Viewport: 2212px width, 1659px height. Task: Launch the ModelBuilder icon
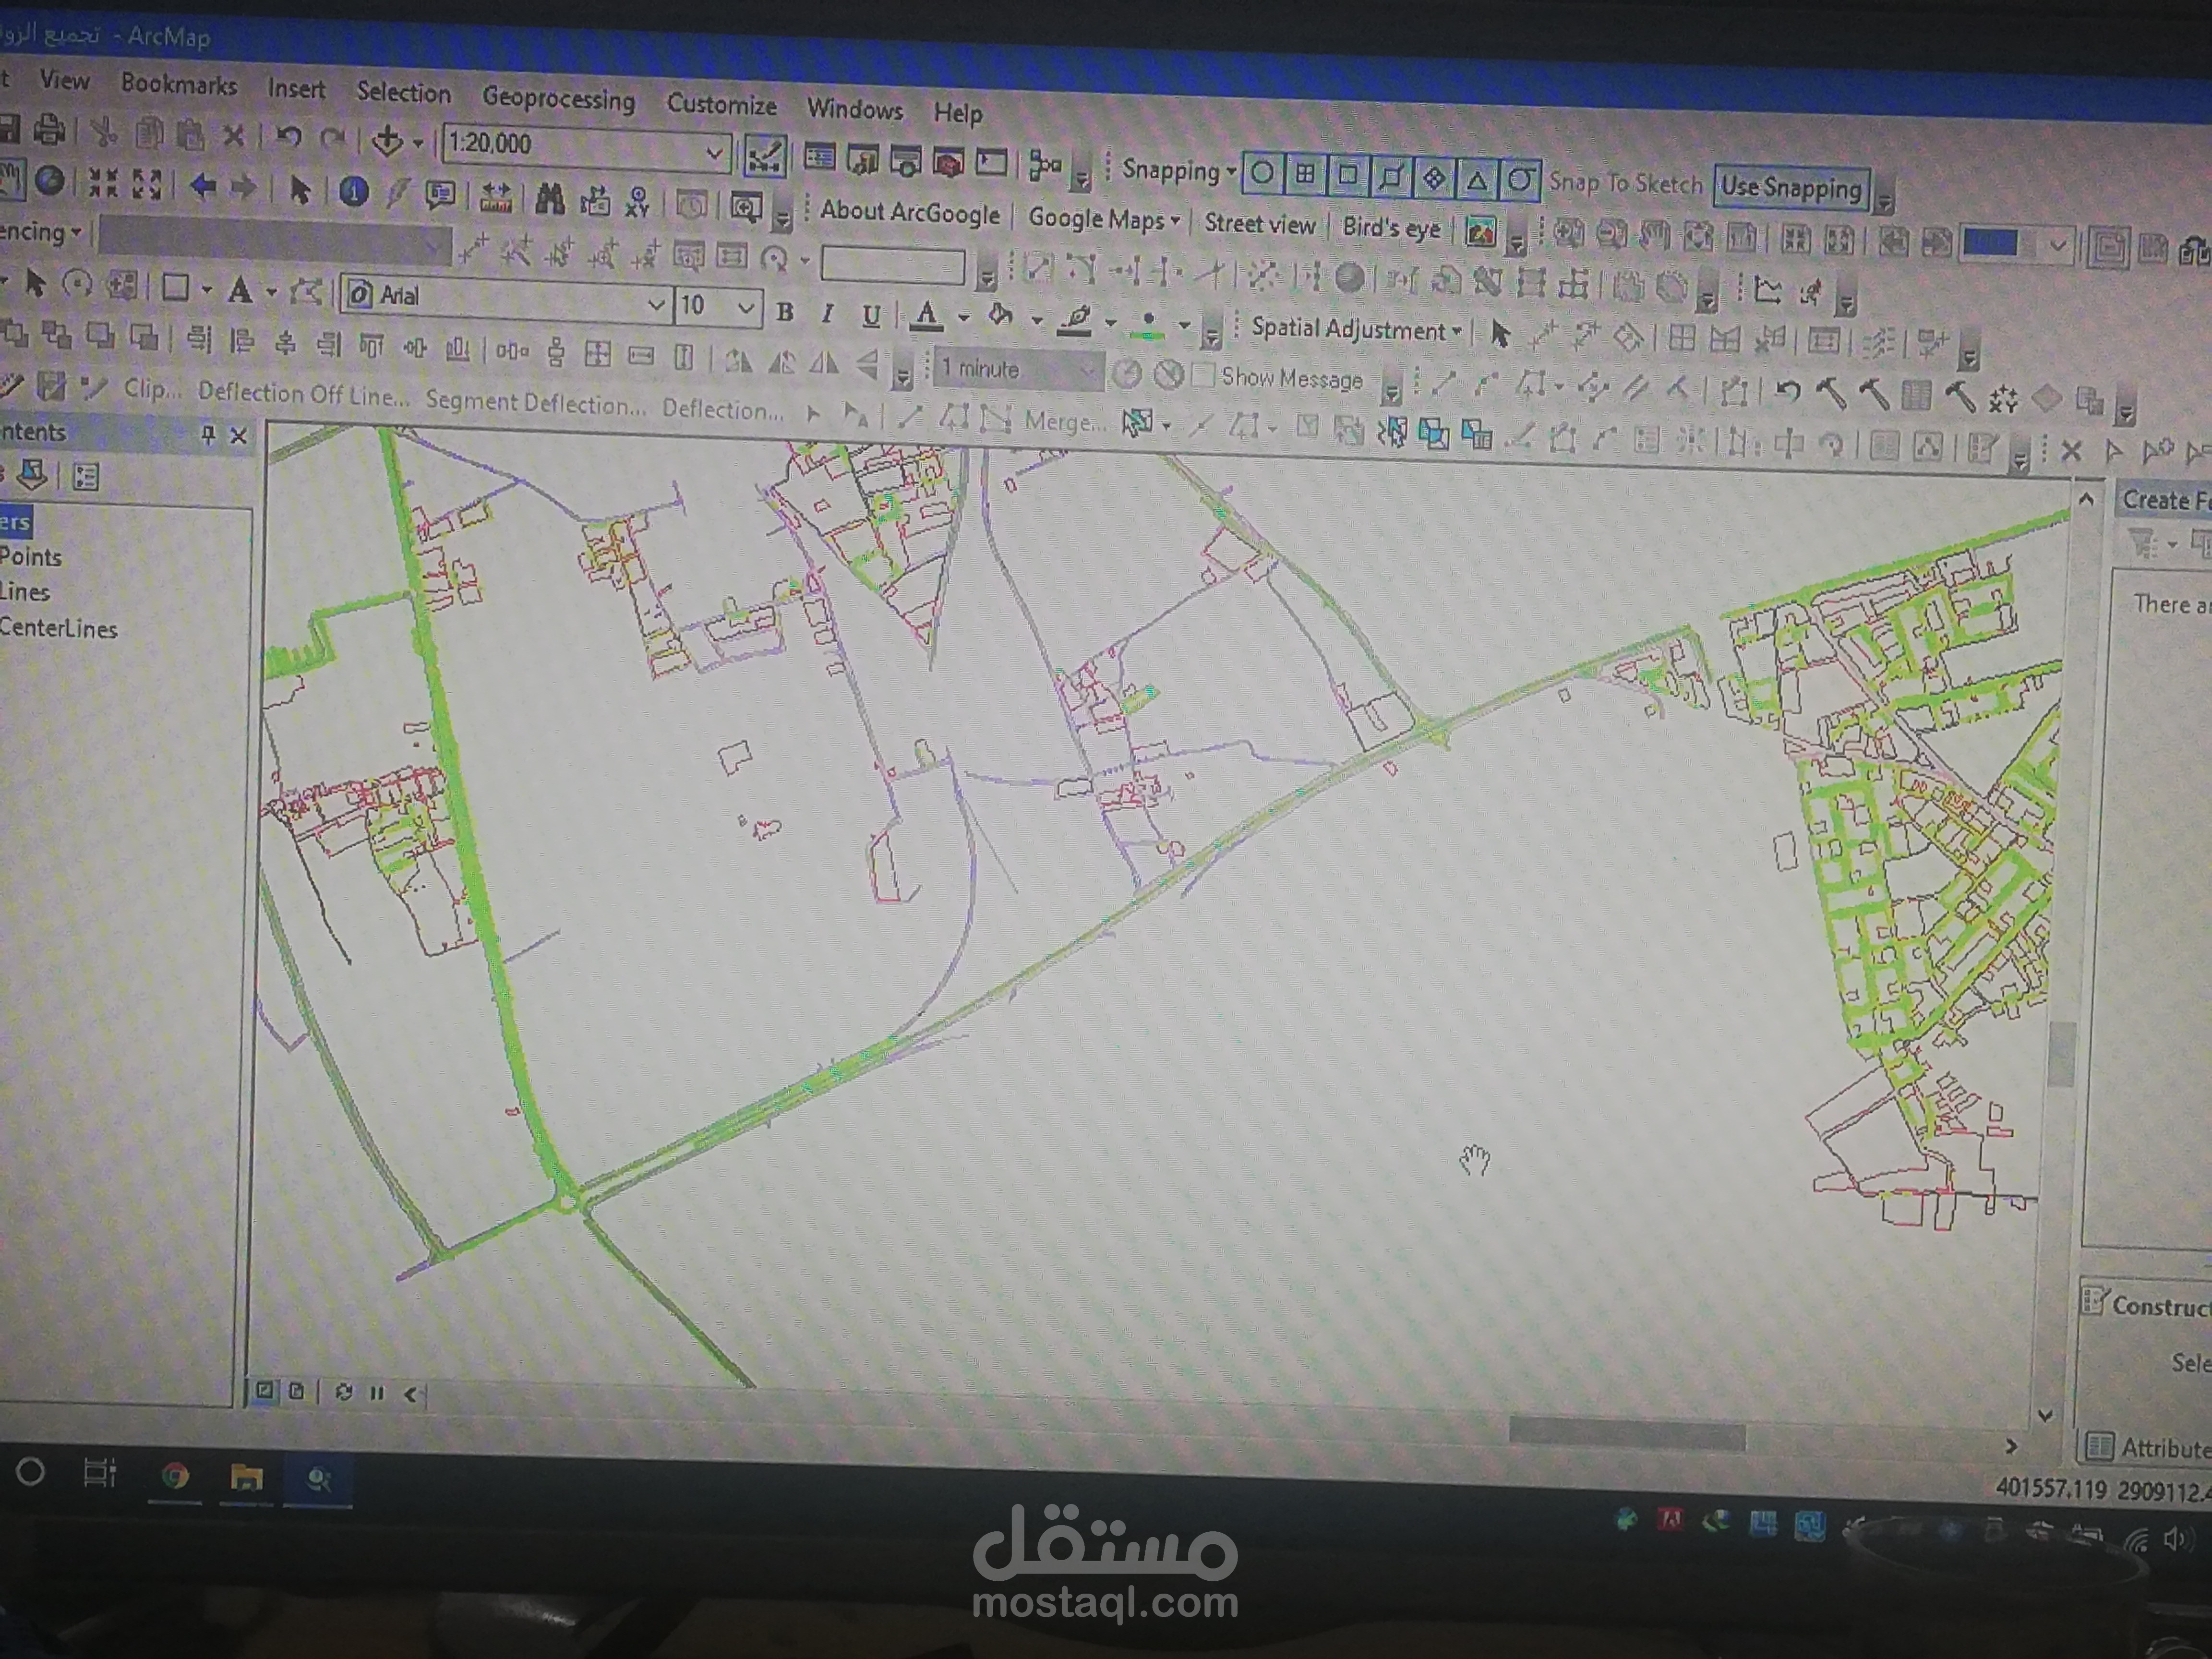point(1045,164)
